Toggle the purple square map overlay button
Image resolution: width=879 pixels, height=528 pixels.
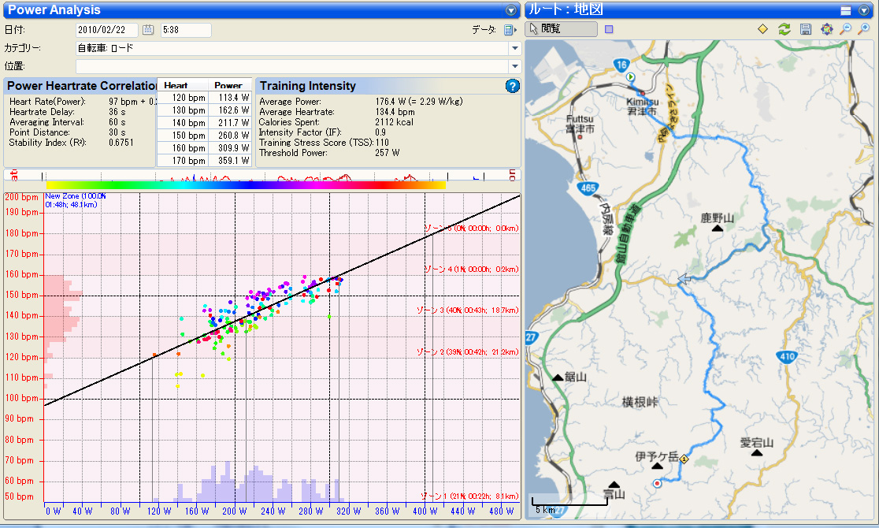(x=609, y=29)
